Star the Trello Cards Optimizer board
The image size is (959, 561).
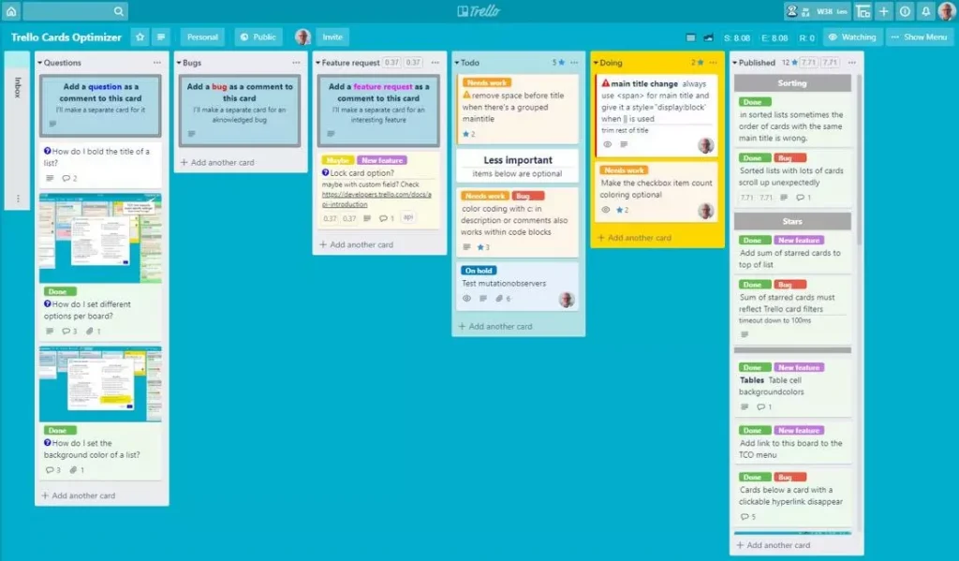tap(140, 37)
